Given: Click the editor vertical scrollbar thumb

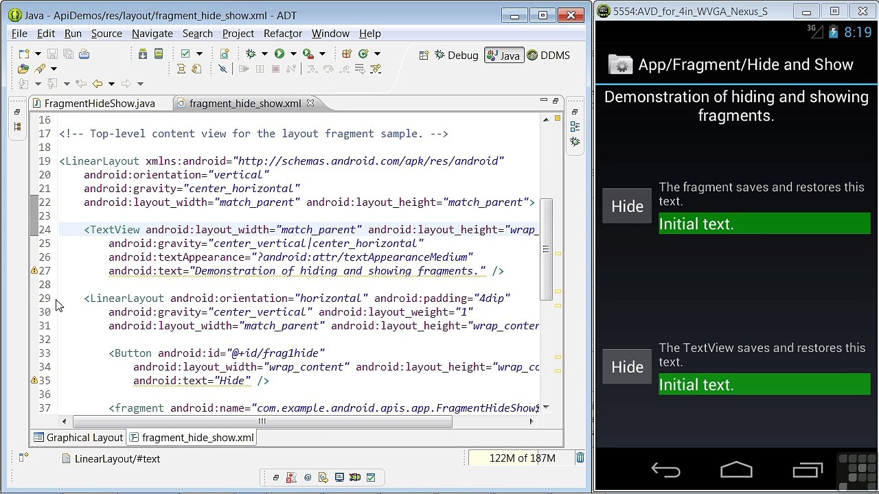Looking at the screenshot, I should point(546,249).
